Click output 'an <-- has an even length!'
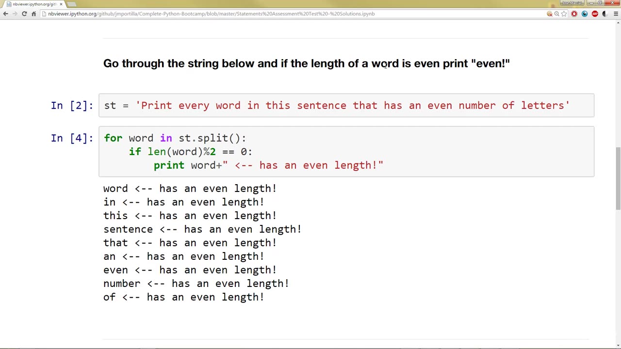 click(183, 256)
